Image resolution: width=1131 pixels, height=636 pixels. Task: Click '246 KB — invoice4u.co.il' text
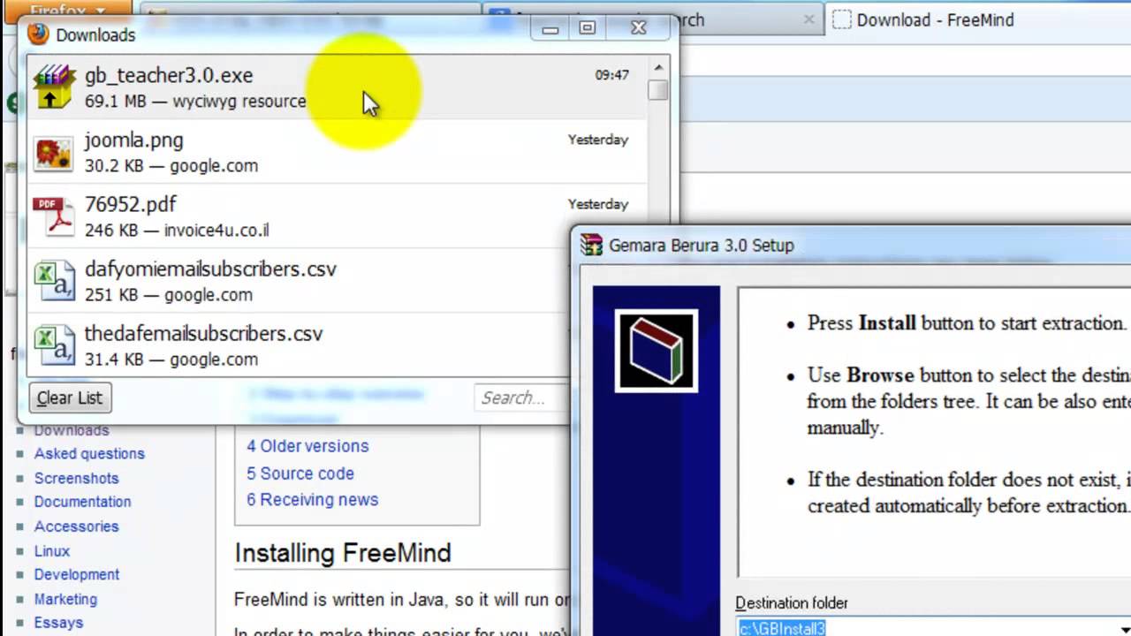pyautogui.click(x=177, y=231)
